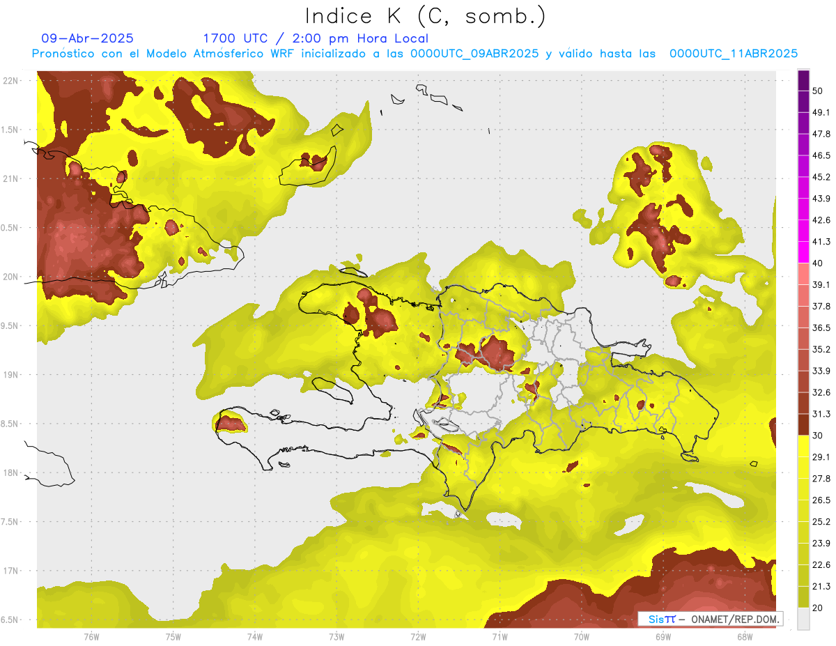Click the longitude label "72W"

[418, 637]
